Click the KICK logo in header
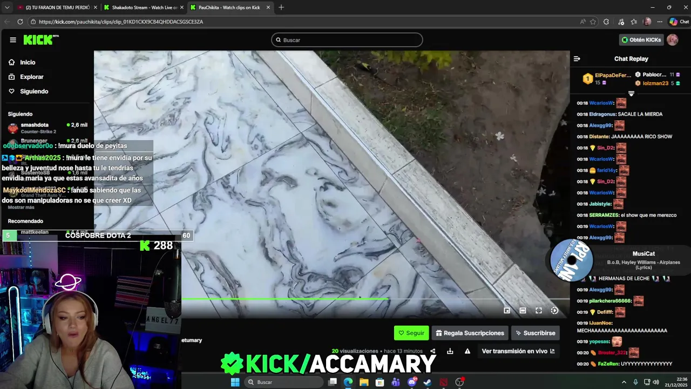 pyautogui.click(x=40, y=40)
